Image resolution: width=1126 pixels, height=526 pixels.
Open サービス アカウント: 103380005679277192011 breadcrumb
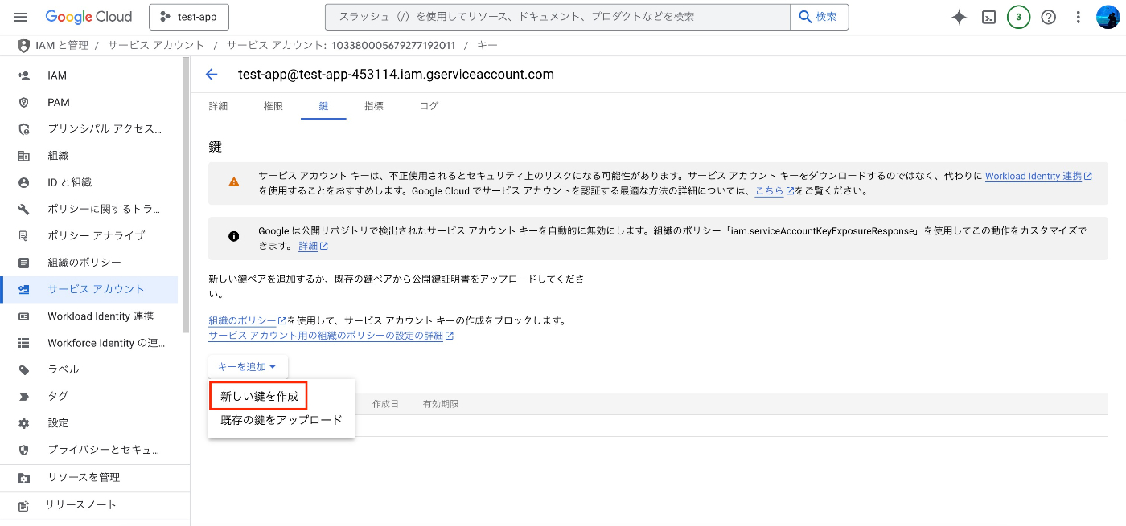point(341,46)
